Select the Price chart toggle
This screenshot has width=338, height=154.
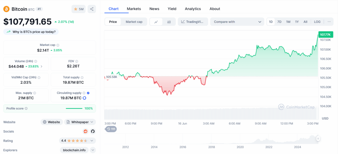click(113, 22)
